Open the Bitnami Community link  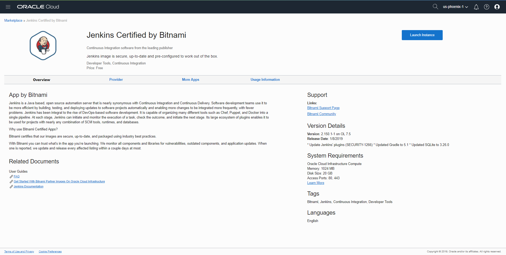tap(321, 114)
